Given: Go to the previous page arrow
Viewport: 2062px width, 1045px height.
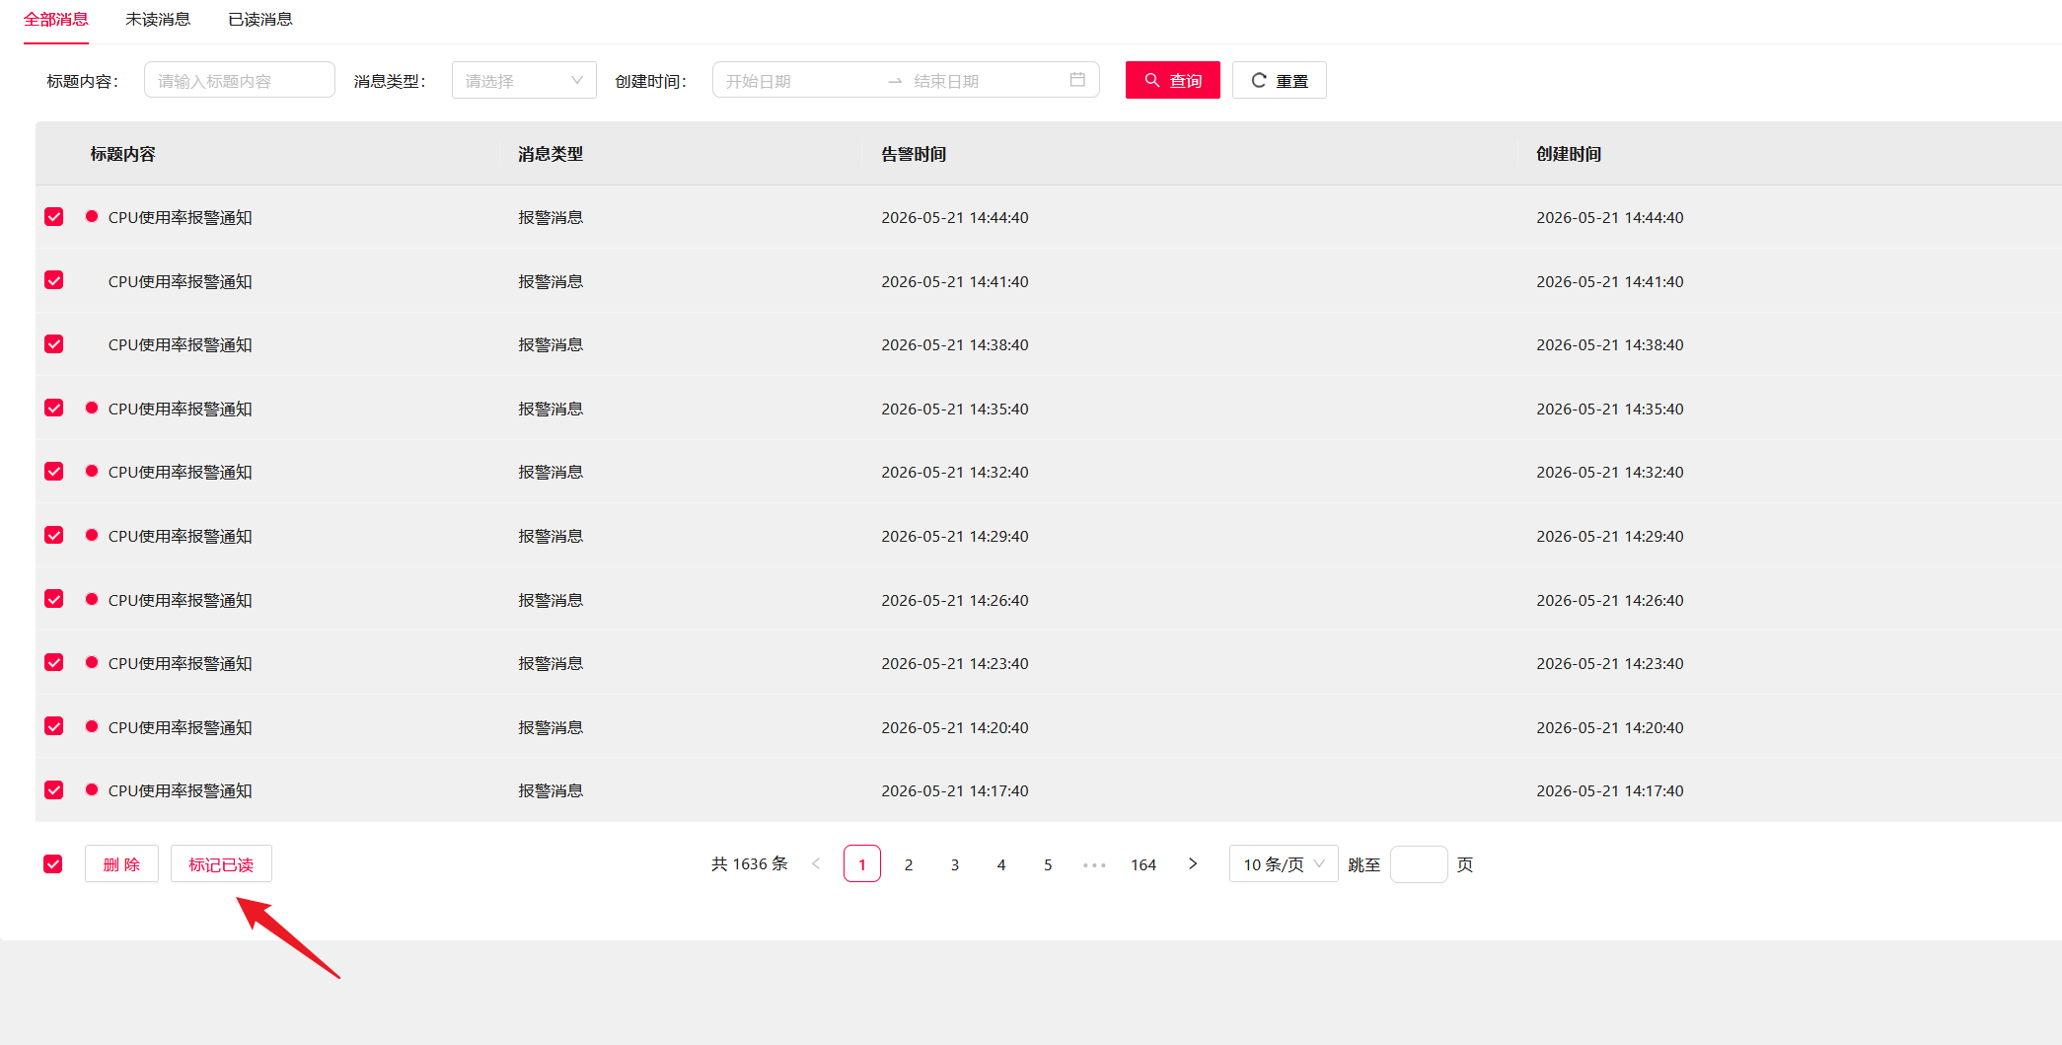Looking at the screenshot, I should 816,864.
